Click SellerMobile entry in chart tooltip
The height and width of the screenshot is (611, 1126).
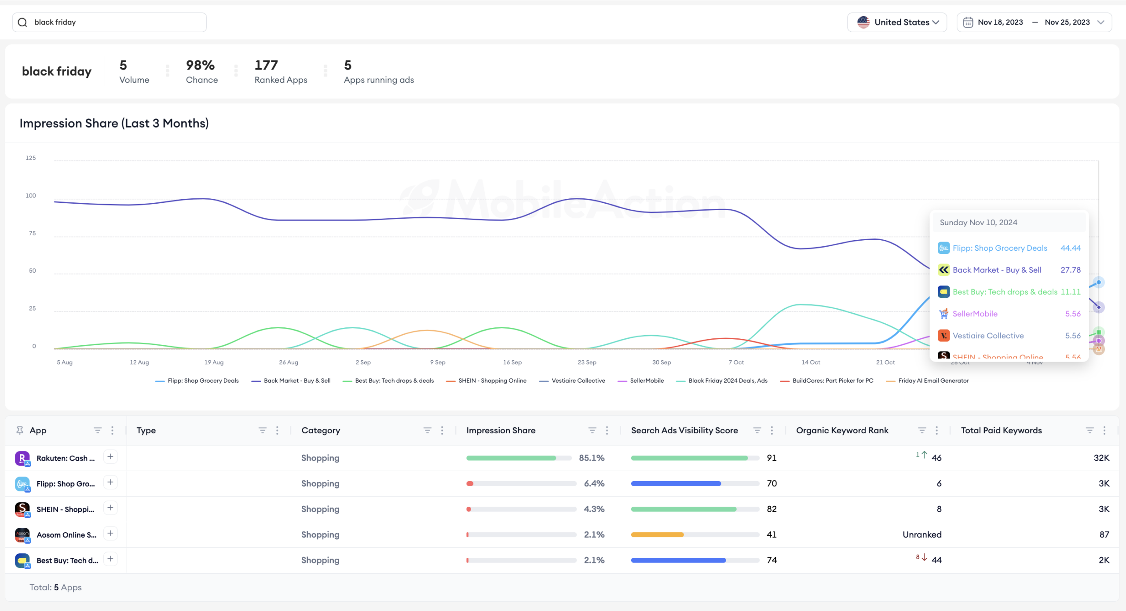coord(1009,314)
